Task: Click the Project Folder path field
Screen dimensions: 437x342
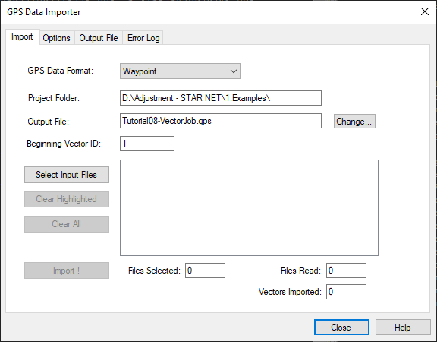Action: (x=221, y=98)
